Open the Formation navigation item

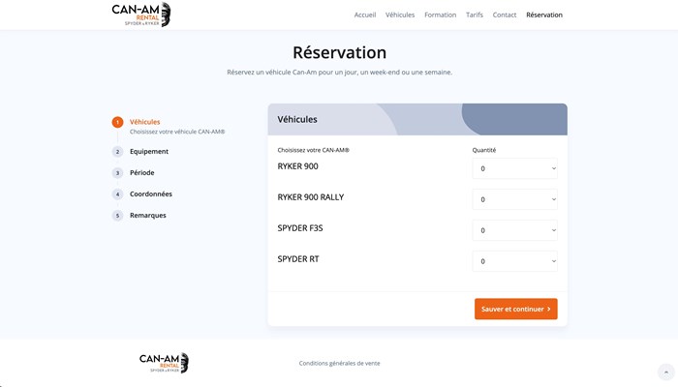tap(440, 15)
